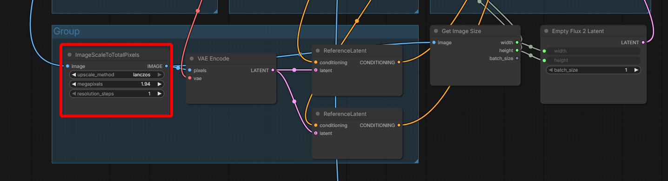Viewport: 668px width, 181px height.
Task: Select the upper ReferenceLatent node title
Action: [x=345, y=51]
